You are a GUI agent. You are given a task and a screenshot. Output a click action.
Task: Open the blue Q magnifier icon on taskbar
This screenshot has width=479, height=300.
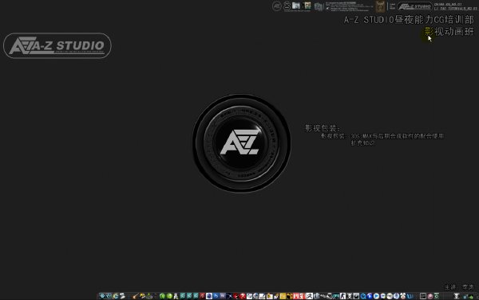[363, 296]
